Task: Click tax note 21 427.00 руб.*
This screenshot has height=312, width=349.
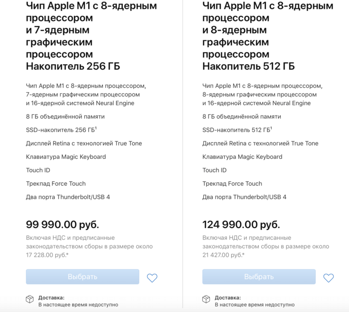Action: [x=223, y=255]
